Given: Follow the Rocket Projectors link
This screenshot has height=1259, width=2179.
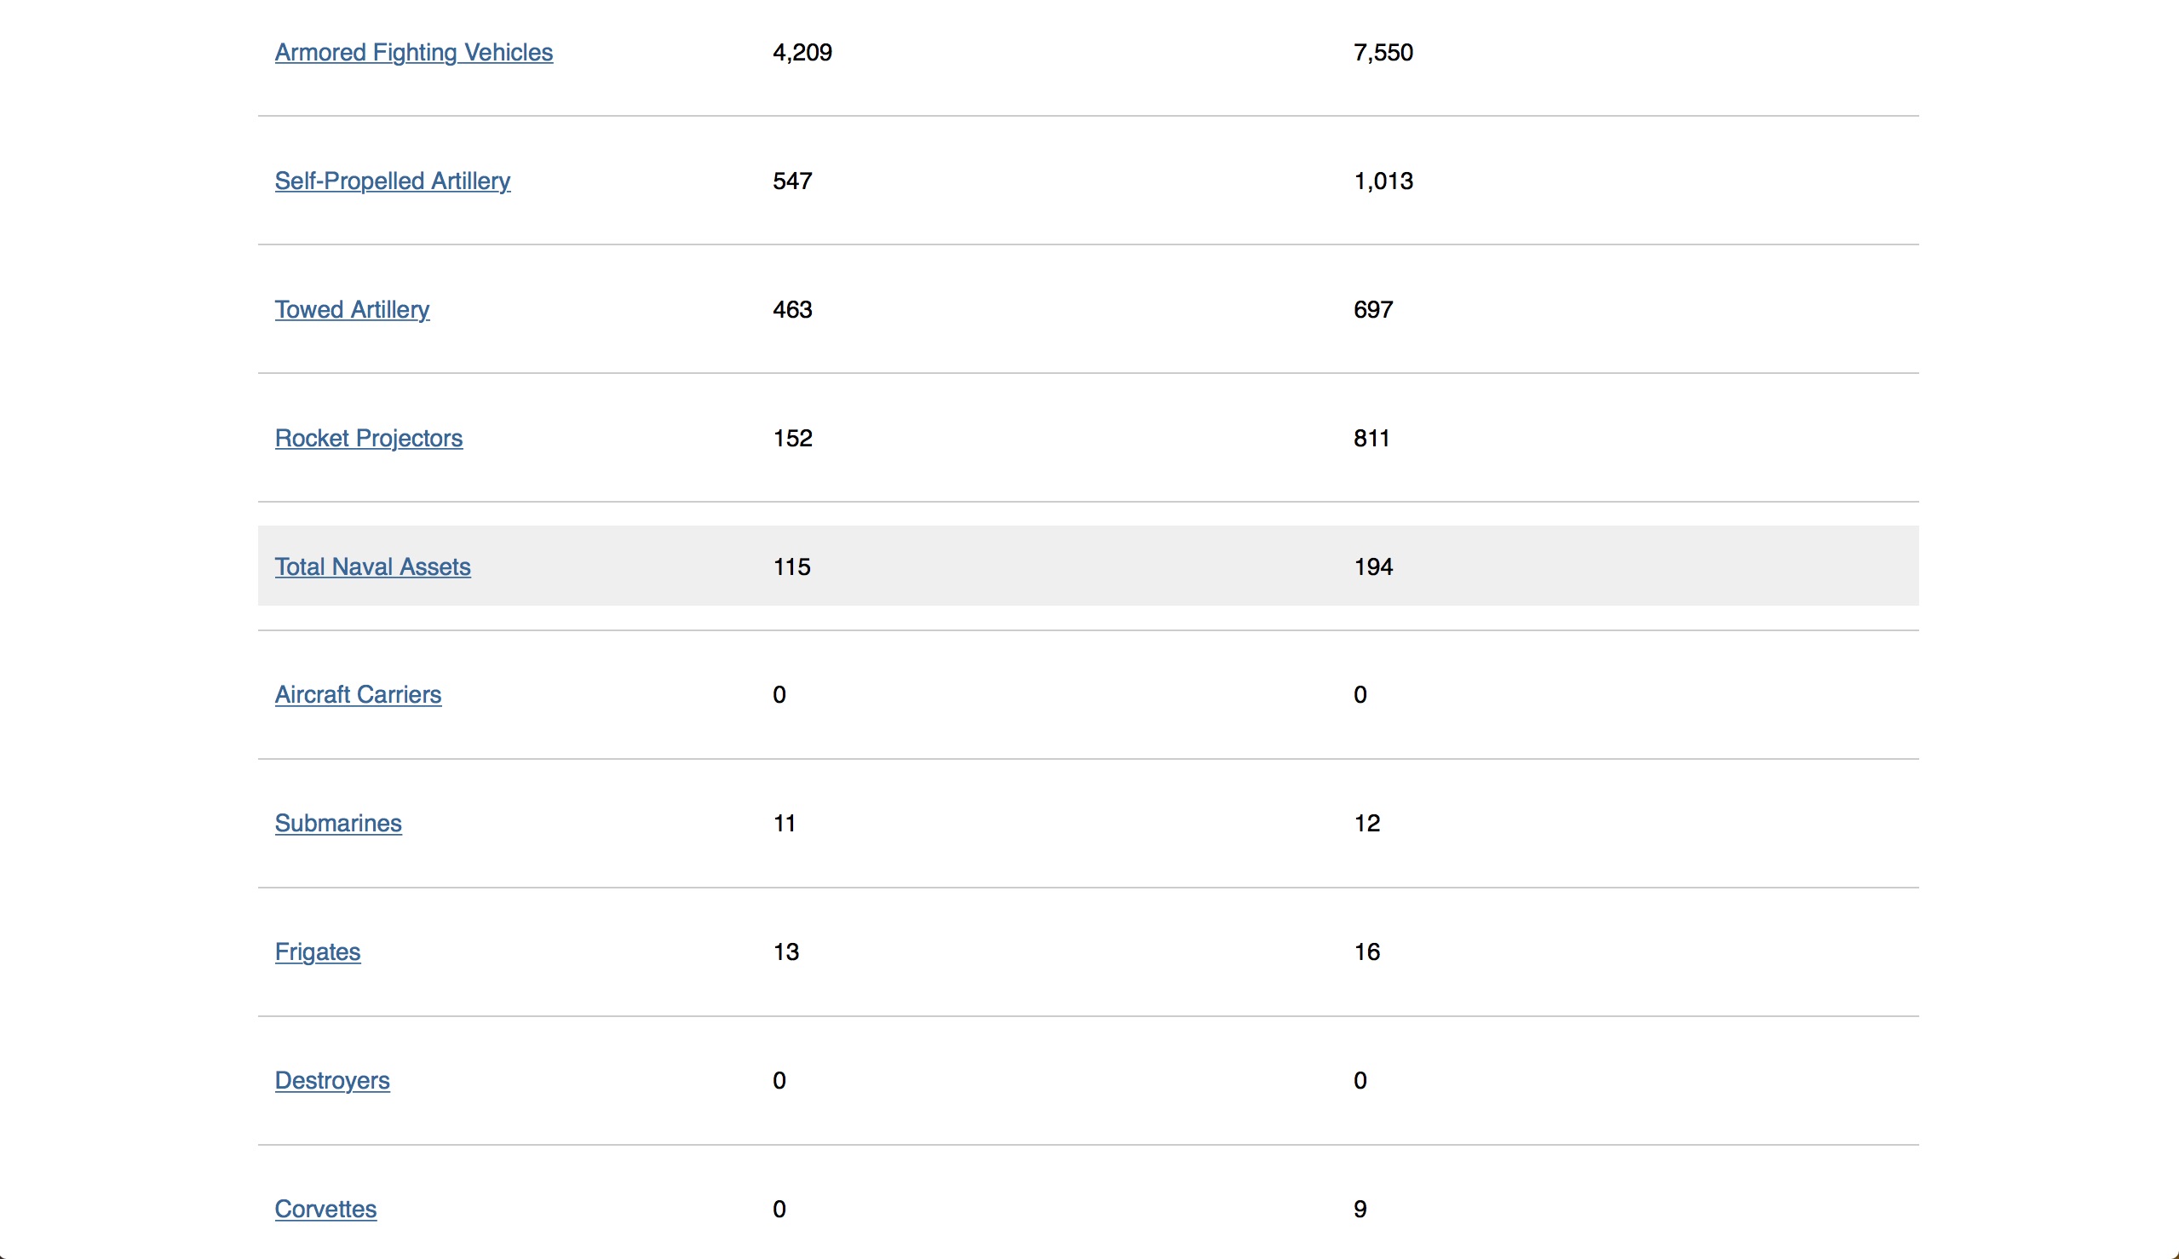Looking at the screenshot, I should (x=368, y=439).
